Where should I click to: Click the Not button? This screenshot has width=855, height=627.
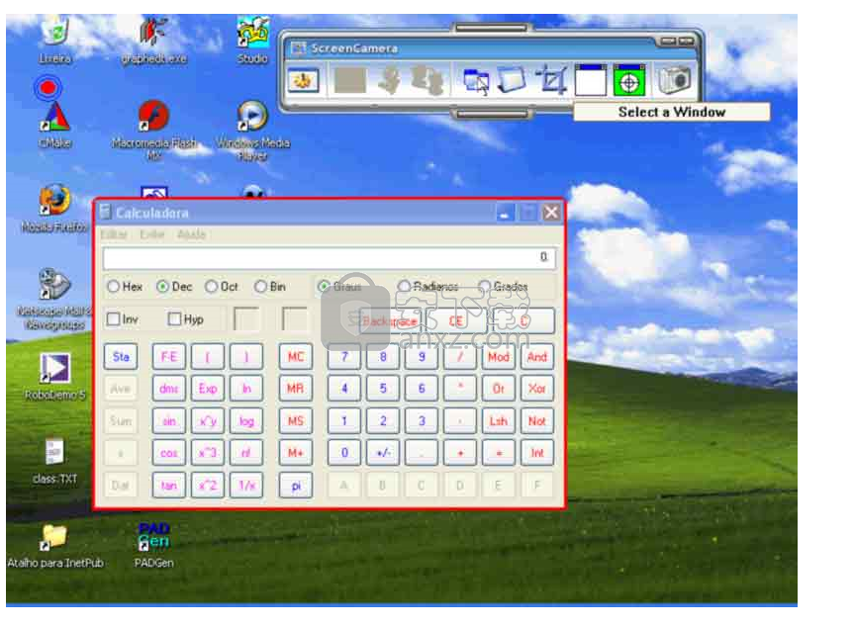click(x=537, y=420)
